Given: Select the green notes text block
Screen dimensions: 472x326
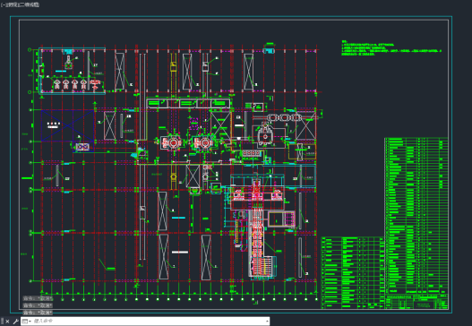Looking at the screenshot, I should click(x=391, y=47).
